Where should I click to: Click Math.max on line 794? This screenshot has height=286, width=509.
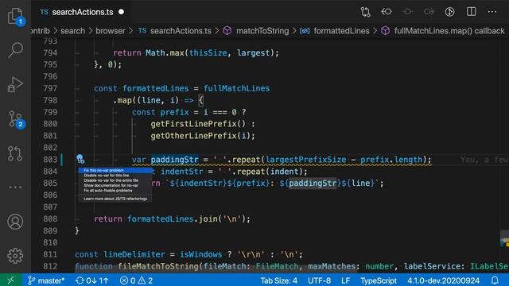165,53
